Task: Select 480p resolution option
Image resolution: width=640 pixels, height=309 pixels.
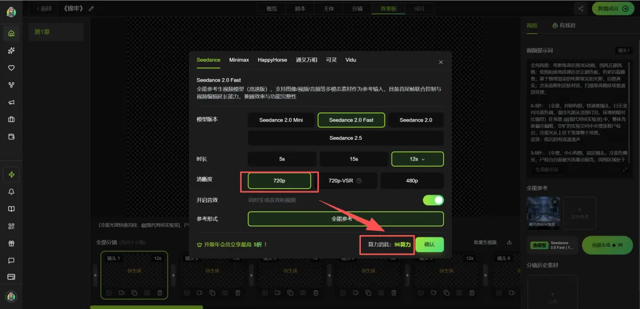Action: pos(412,181)
